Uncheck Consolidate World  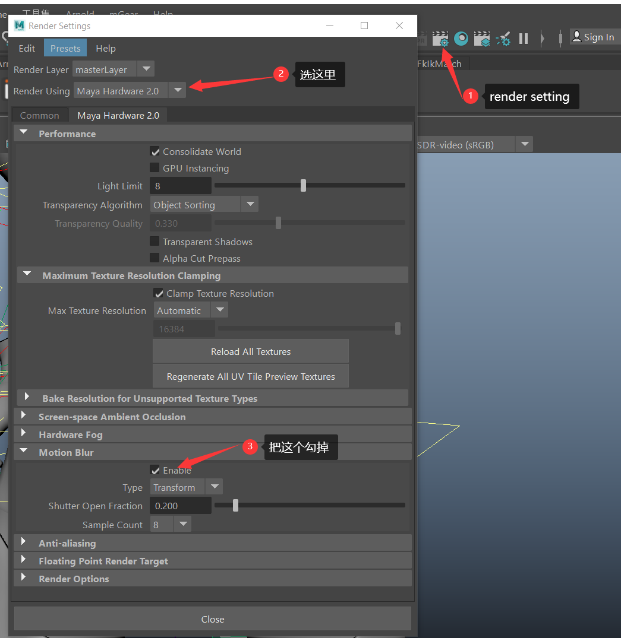[155, 151]
